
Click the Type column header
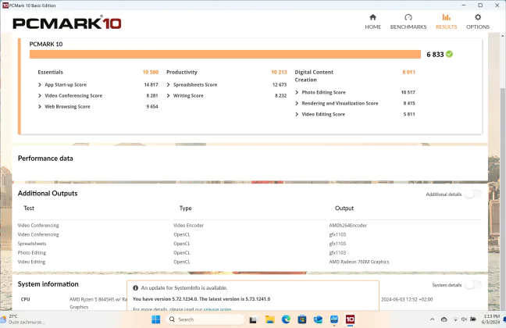[186, 209]
